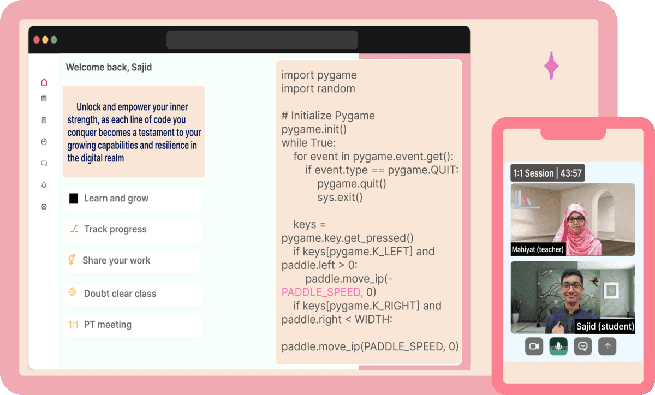Open the Home icon in sidebar
This screenshot has height=395, width=655.
click(x=44, y=82)
